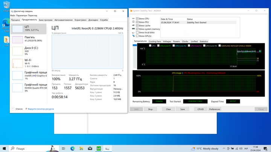Click the Save button in AIDA64

(183, 109)
